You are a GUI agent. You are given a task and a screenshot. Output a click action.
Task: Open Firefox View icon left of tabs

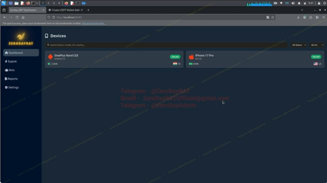(x=4, y=10)
